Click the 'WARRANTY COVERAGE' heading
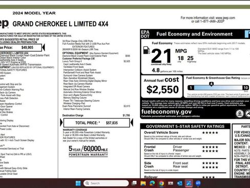 [x=75, y=129]
